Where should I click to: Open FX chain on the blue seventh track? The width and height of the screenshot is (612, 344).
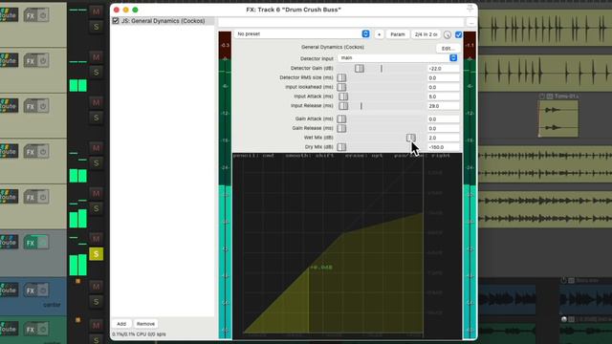point(30,290)
